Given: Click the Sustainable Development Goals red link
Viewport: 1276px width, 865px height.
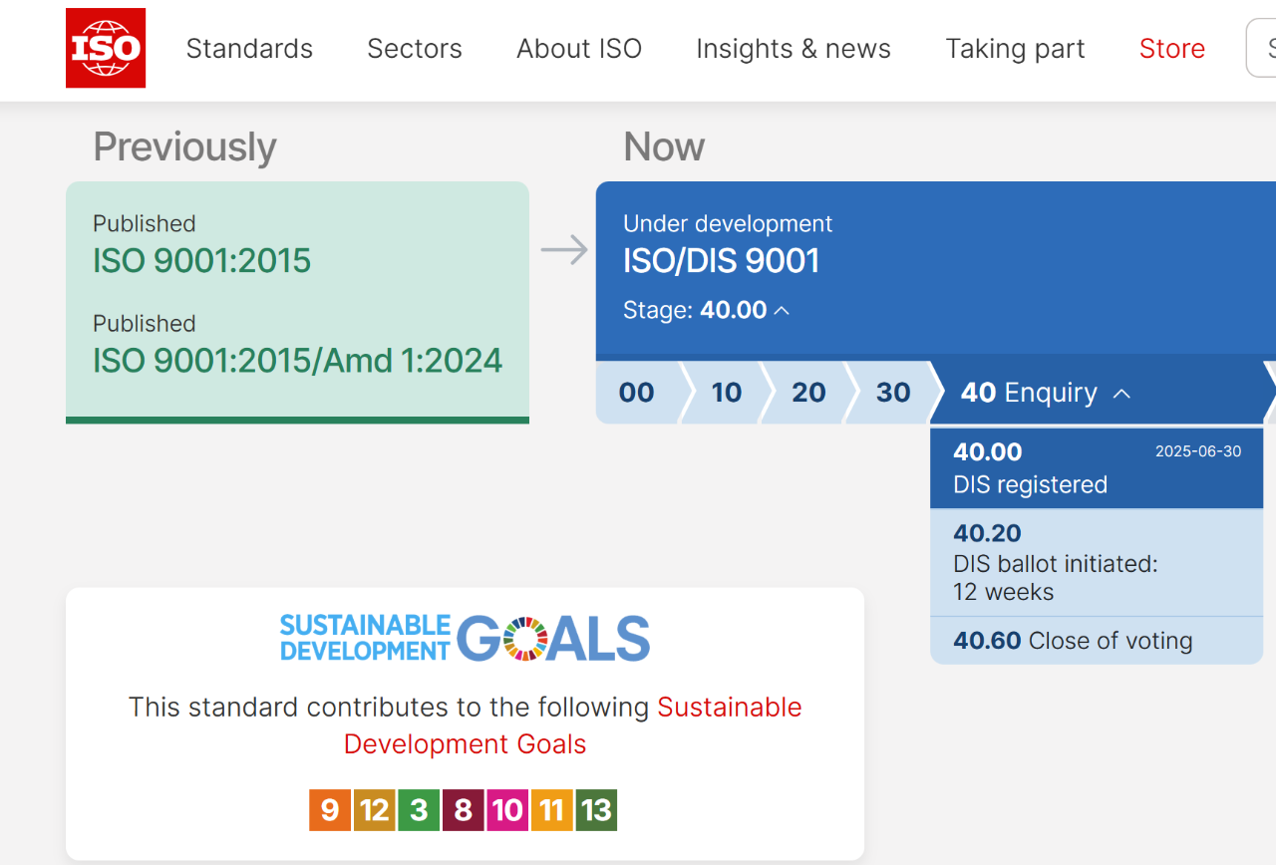Looking at the screenshot, I should pyautogui.click(x=572, y=725).
